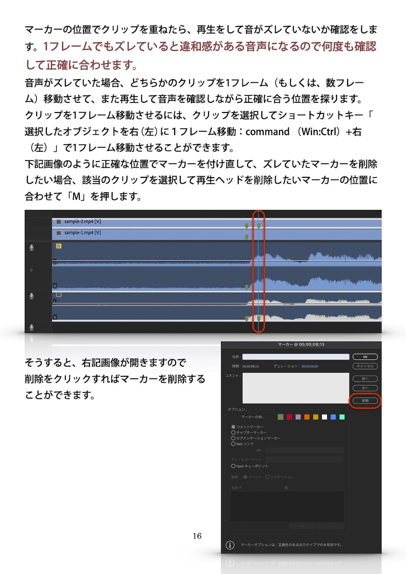Screen dimensions: 406x574
Task: Click the right marker on second audio clip bottom
Action: tap(259, 318)
